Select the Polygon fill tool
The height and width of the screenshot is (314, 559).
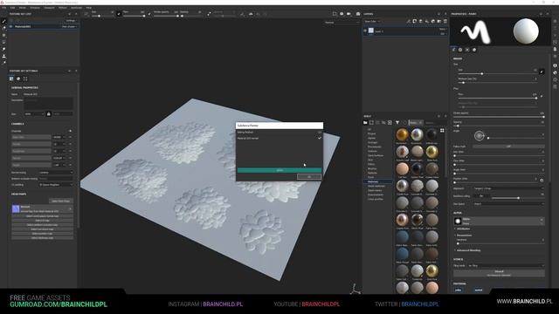click(3, 42)
